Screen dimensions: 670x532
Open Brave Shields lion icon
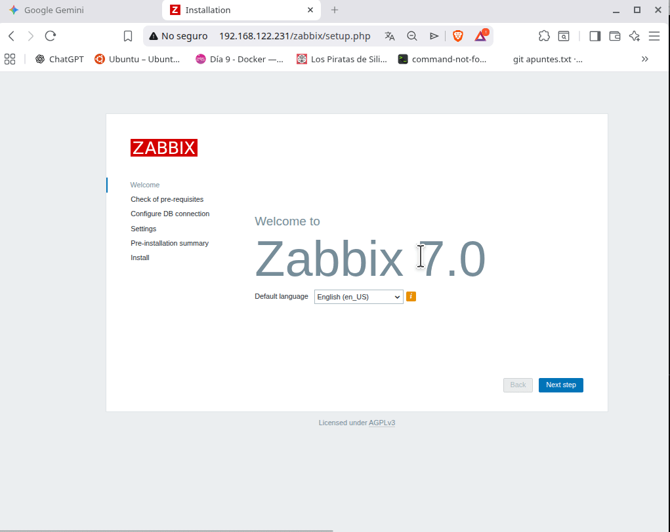(x=458, y=36)
